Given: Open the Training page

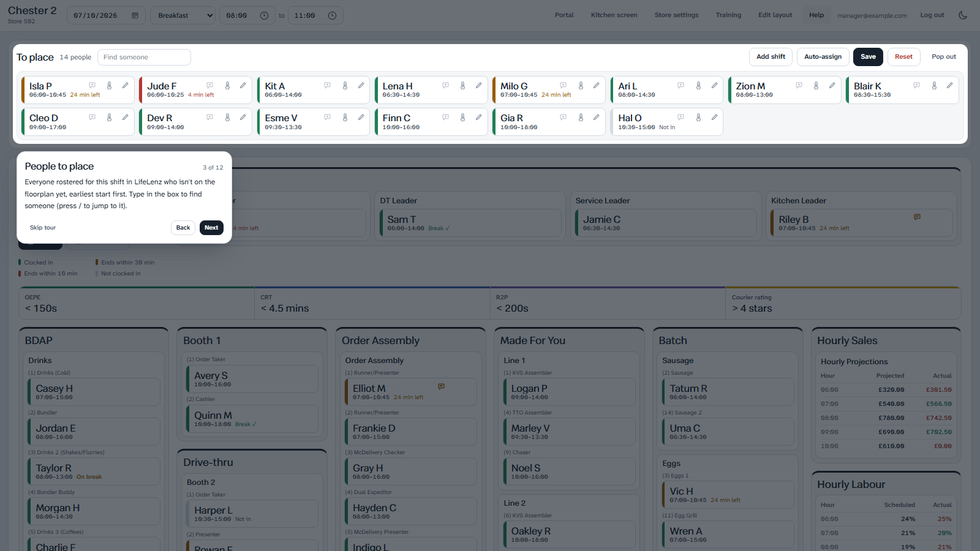Looking at the screenshot, I should pos(728,15).
